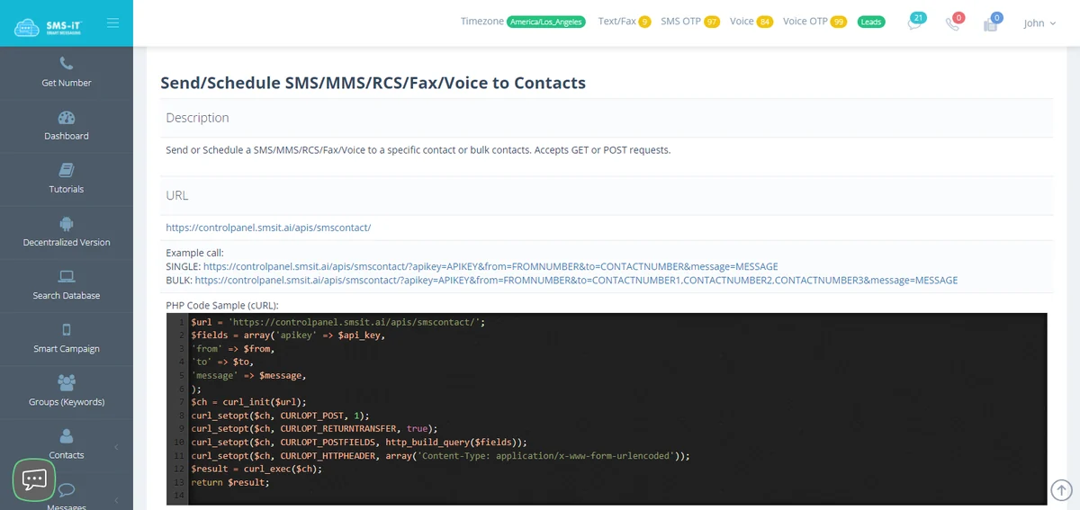Open the SINGLE example call link
This screenshot has height=510, width=1080.
tap(490, 266)
